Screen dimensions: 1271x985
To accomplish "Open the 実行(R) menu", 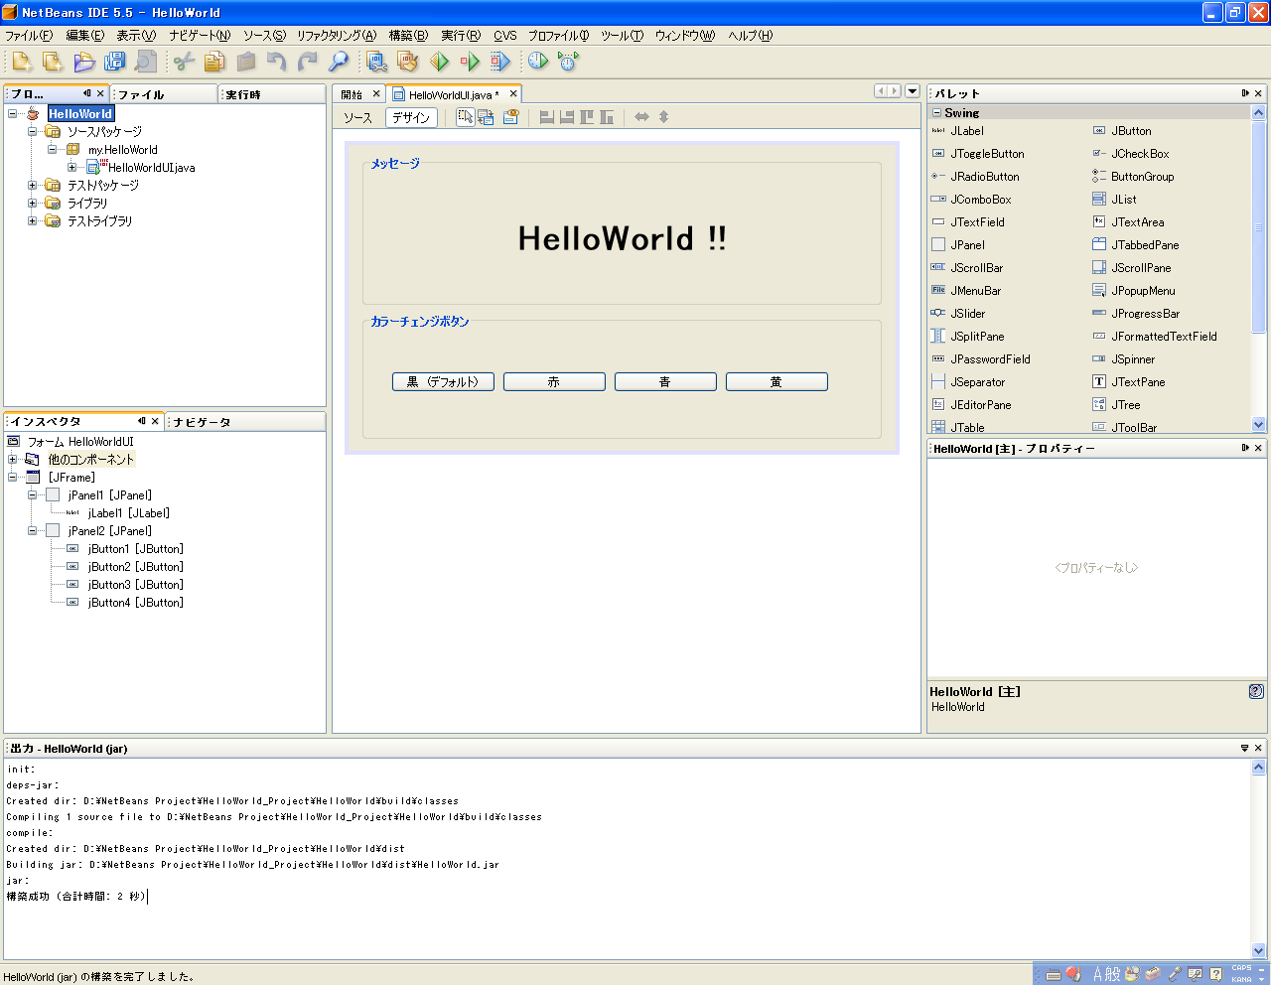I will (x=461, y=36).
